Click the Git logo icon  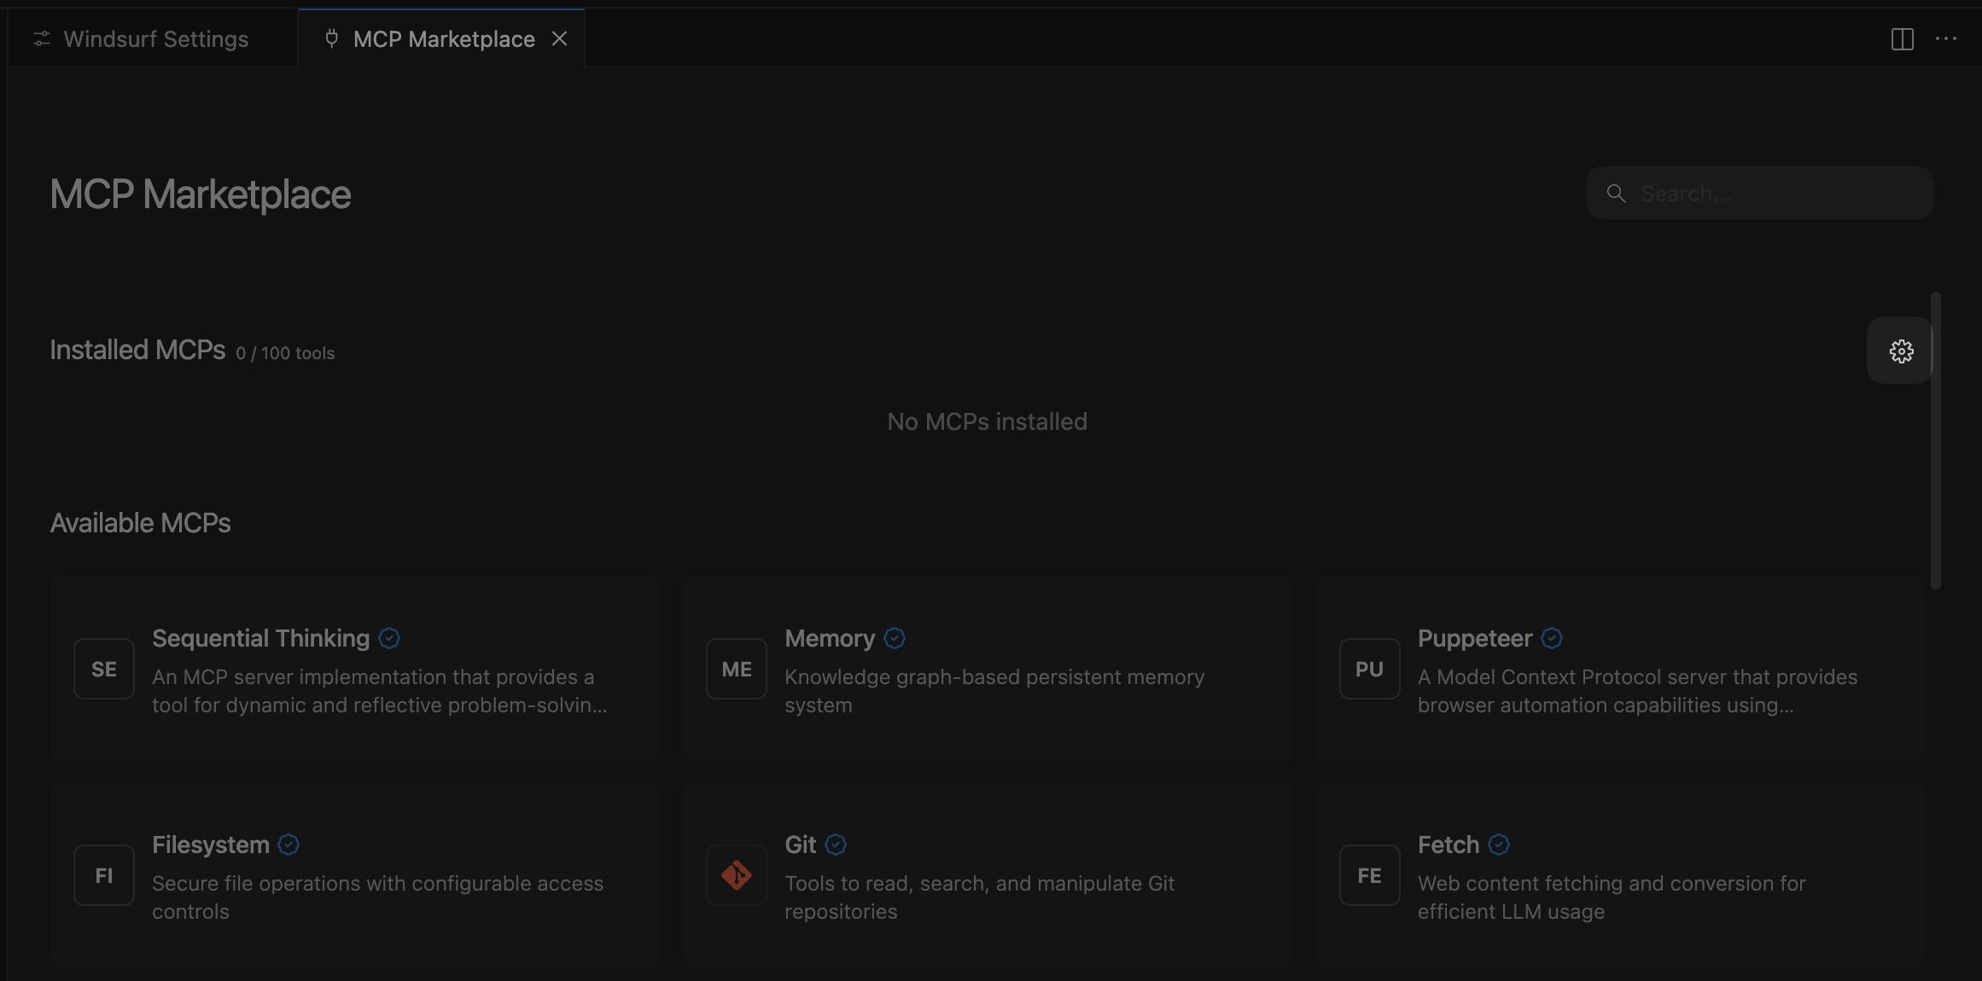tap(737, 875)
